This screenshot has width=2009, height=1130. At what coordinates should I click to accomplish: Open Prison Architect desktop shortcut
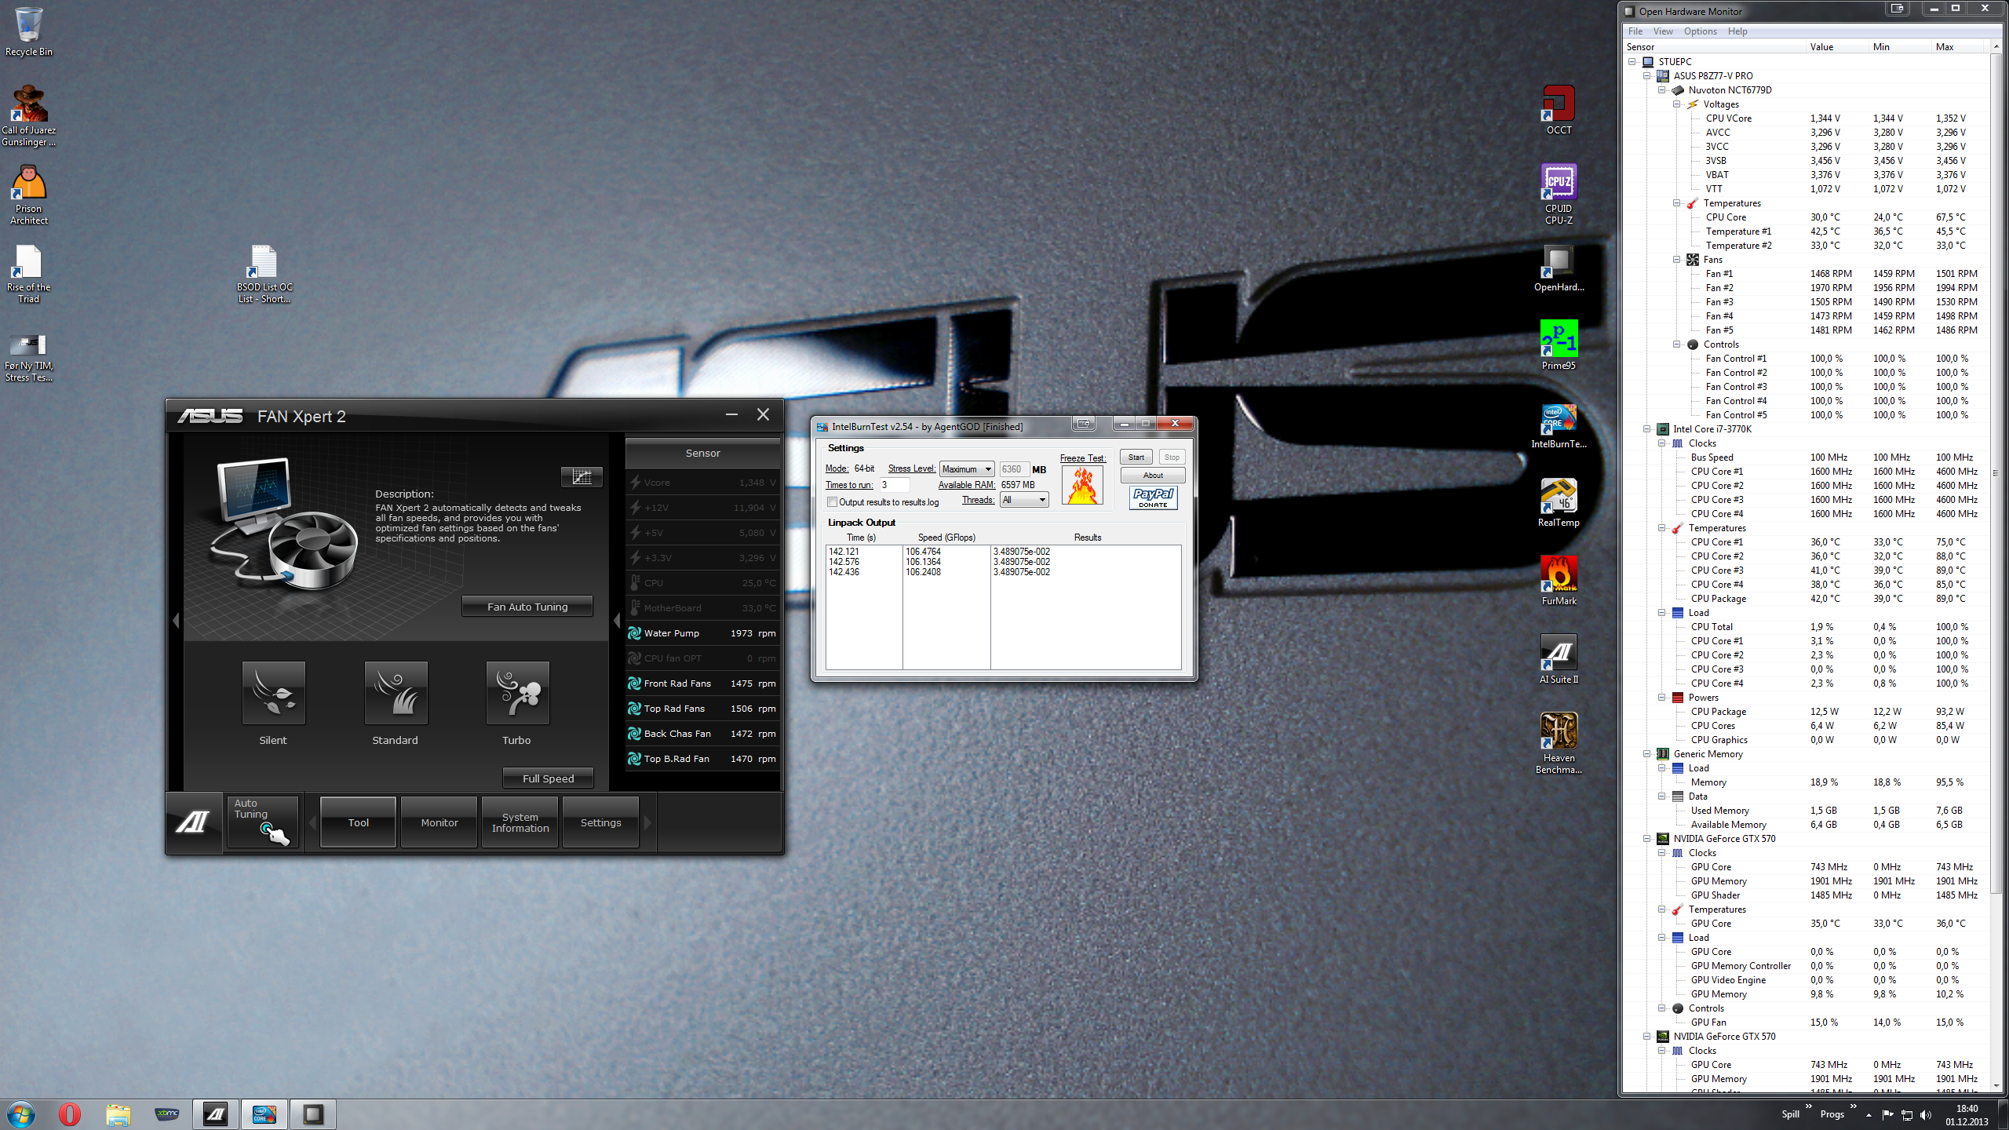28,195
